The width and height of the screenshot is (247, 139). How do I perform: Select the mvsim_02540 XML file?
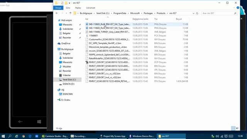[137, 51]
